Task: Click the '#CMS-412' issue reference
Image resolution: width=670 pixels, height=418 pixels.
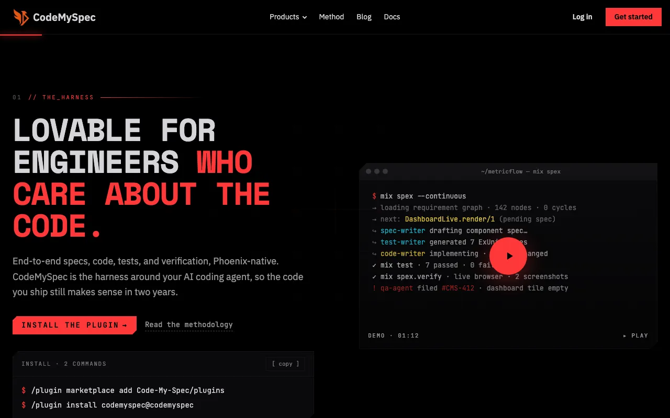Action: click(458, 288)
